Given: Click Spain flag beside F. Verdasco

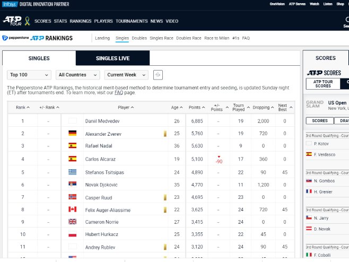Looking at the screenshot, I should tap(309, 154).
